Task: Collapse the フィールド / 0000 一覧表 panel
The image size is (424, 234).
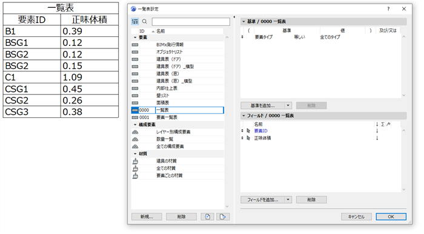Action: 243,115
